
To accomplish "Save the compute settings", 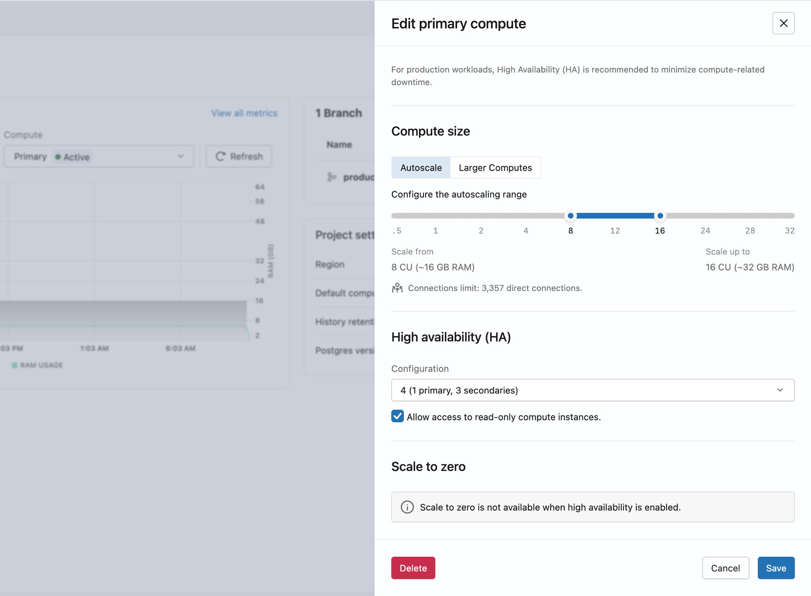I will [x=776, y=568].
